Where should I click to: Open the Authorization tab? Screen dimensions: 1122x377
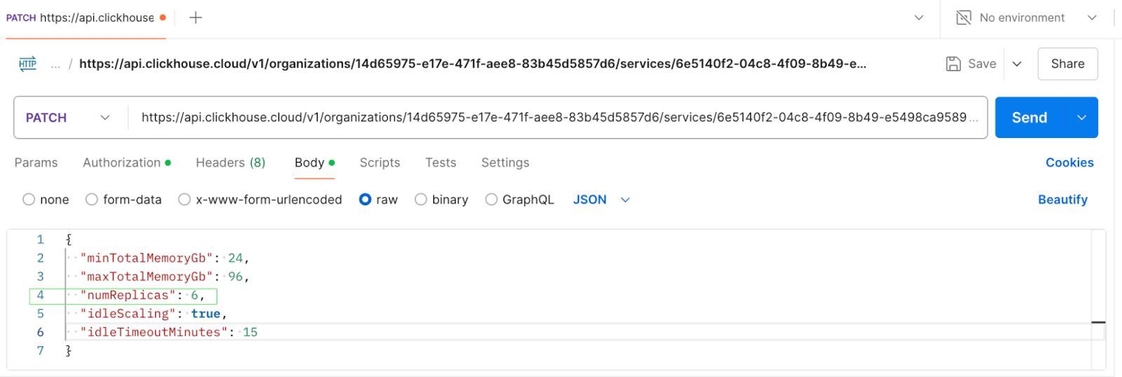coord(122,163)
